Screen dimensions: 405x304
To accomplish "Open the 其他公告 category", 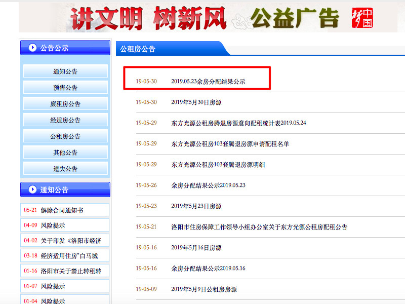I will click(x=65, y=153).
